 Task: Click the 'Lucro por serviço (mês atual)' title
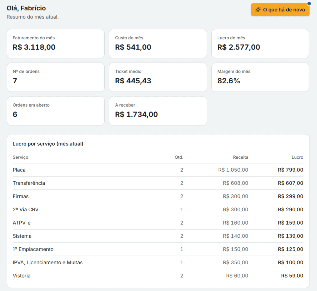coord(48,144)
